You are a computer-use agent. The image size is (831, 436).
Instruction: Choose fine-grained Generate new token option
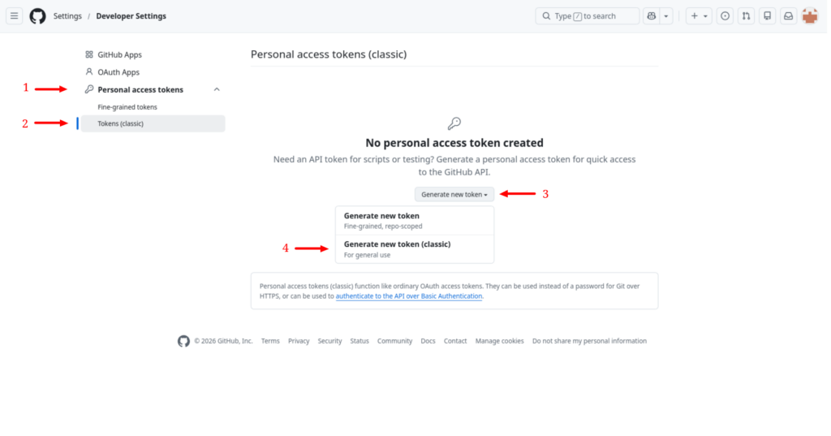[x=415, y=221]
